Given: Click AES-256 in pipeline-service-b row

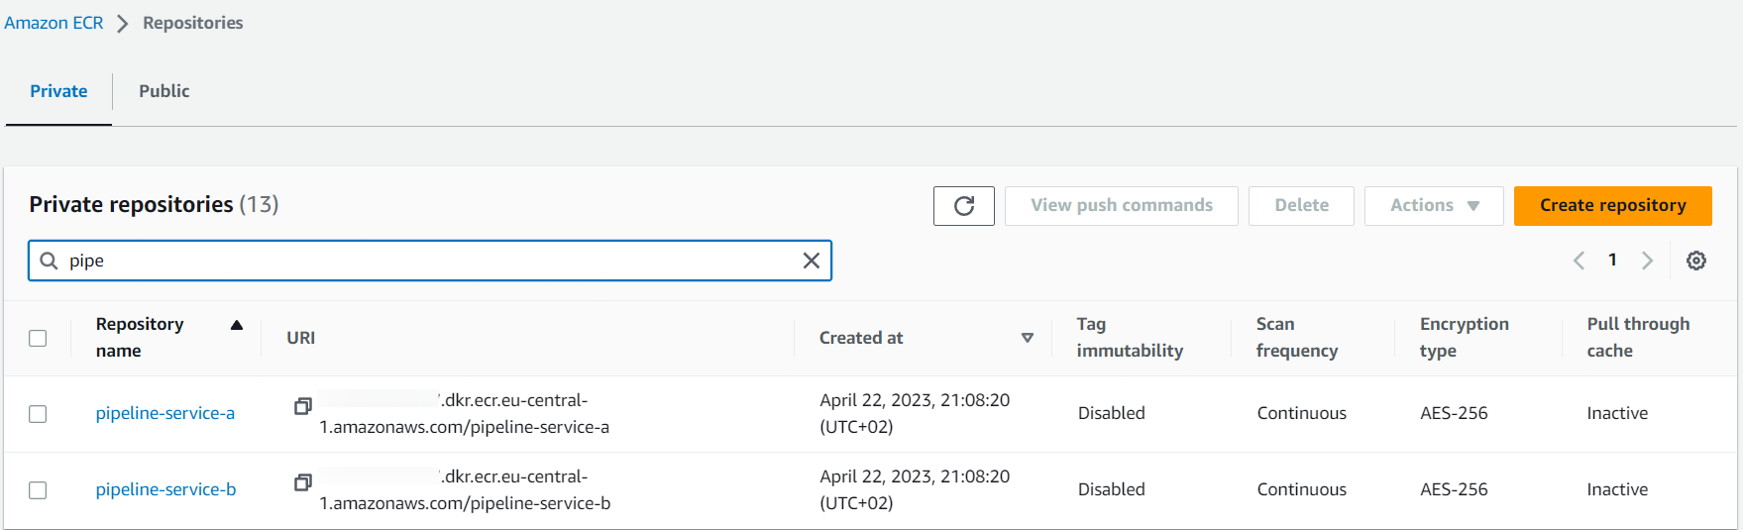Looking at the screenshot, I should pos(1454,489).
